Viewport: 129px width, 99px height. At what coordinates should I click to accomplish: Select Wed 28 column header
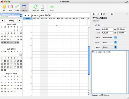pos(60,19)
